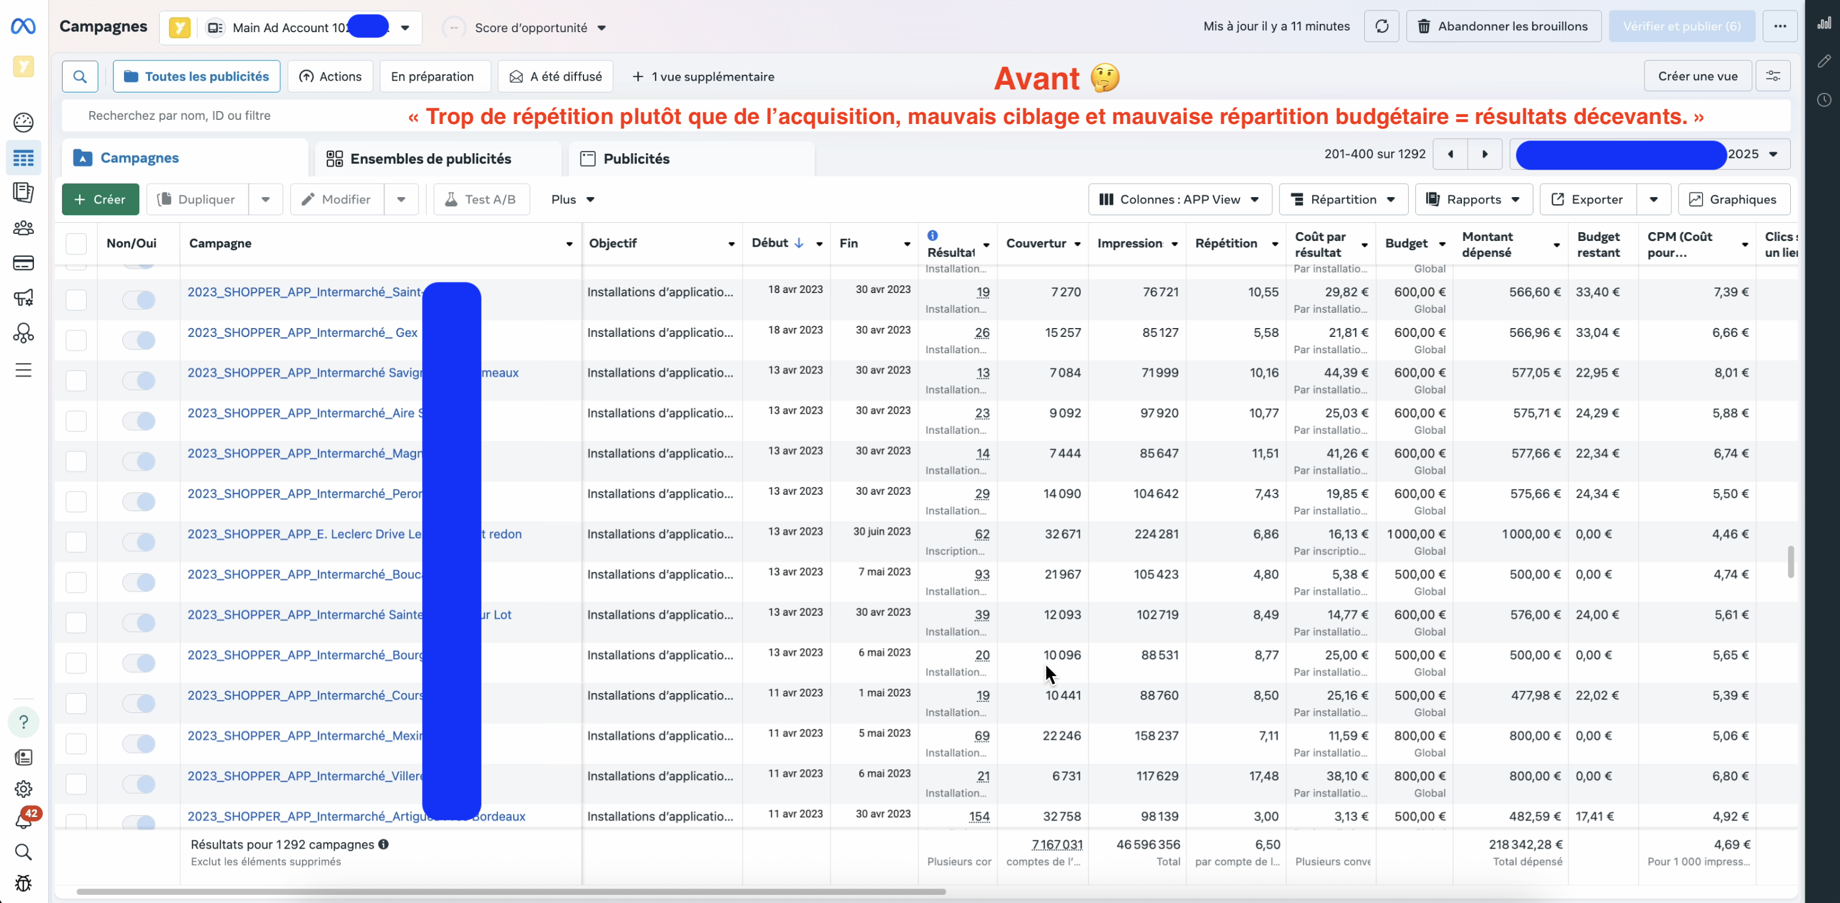
Task: Toggle the Intermarché_Bourg campaign switch
Action: tap(139, 663)
